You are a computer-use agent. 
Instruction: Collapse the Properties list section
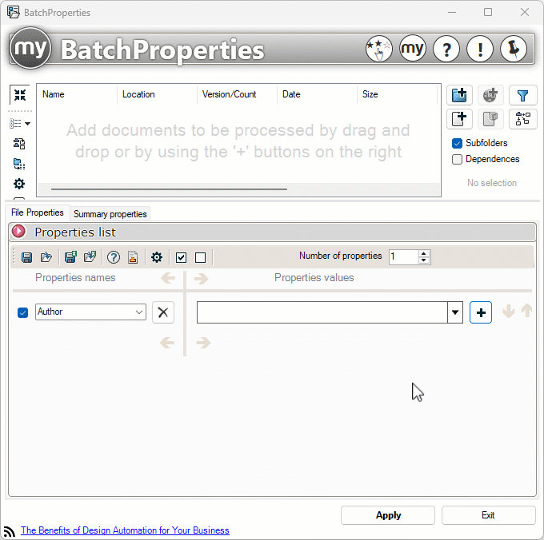pyautogui.click(x=19, y=232)
